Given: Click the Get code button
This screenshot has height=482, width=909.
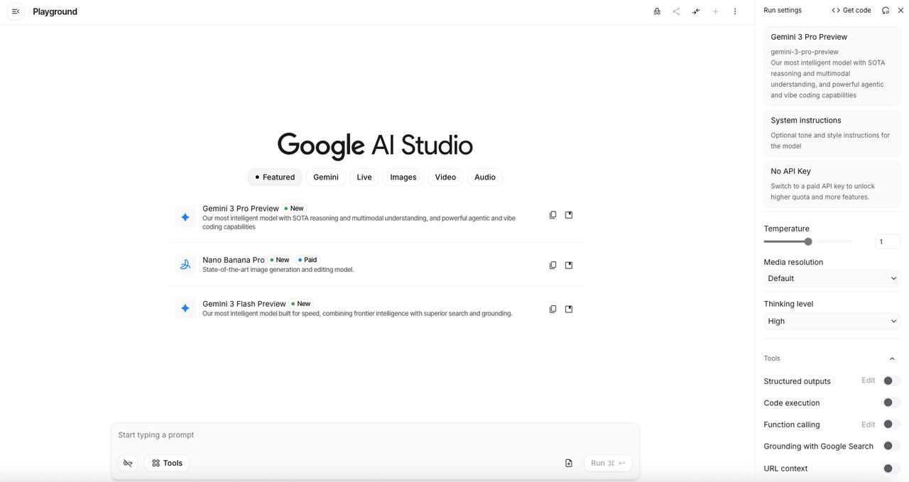Looking at the screenshot, I should 851,11.
